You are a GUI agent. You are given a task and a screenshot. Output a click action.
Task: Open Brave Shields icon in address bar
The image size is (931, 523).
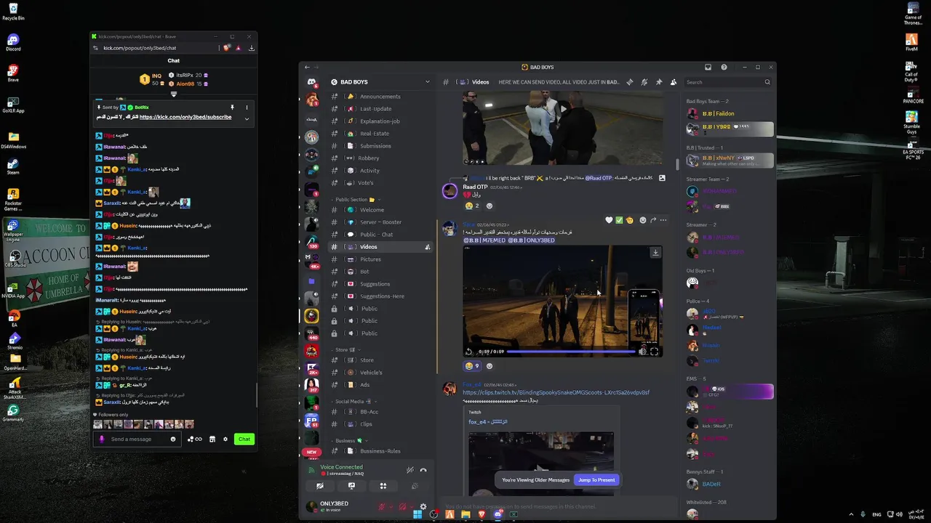click(227, 48)
